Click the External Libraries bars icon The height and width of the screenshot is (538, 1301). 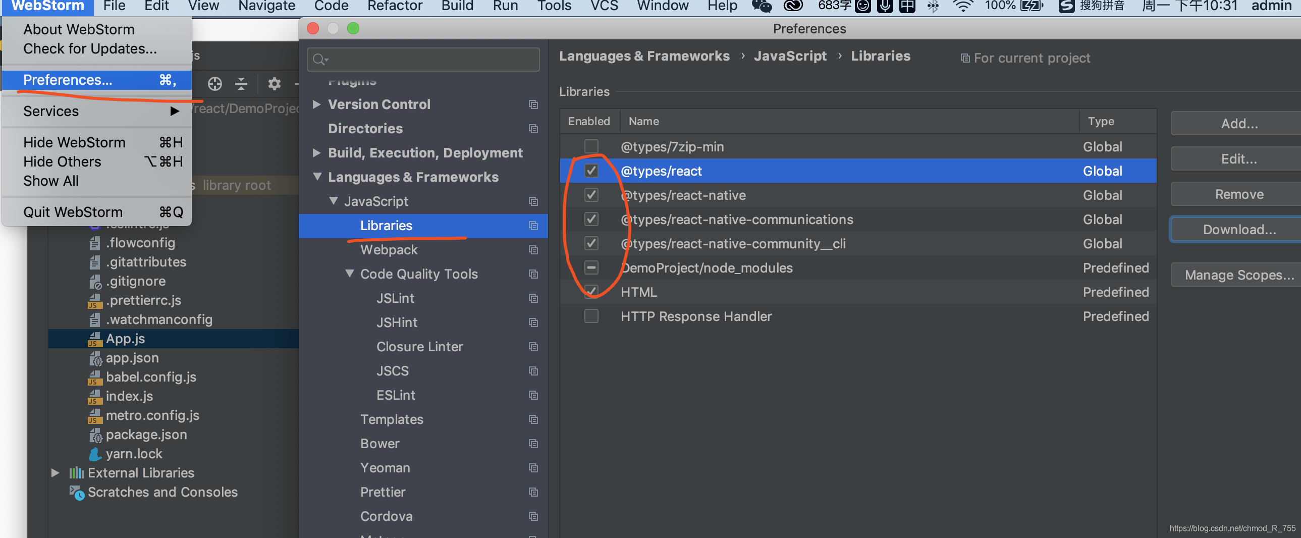(x=76, y=473)
